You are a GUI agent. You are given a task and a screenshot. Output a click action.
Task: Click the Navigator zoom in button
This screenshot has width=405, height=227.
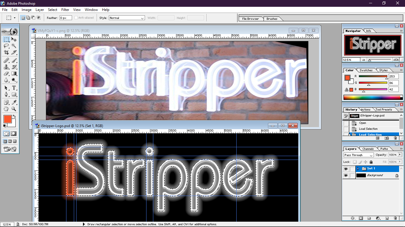click(395, 60)
